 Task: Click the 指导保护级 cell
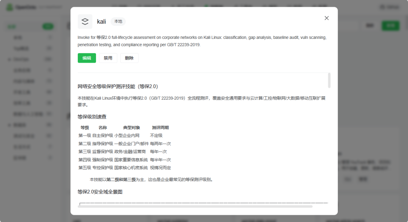point(103,144)
